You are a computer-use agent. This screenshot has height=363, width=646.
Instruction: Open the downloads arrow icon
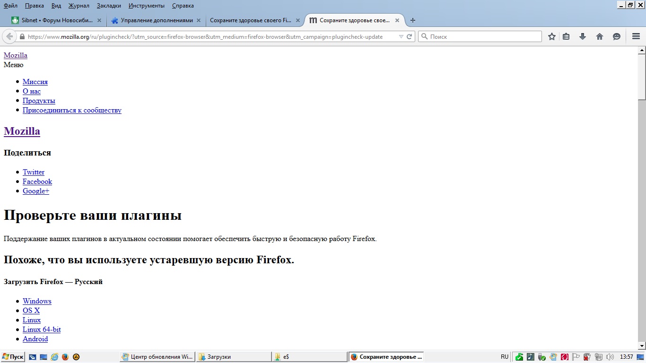pyautogui.click(x=583, y=36)
